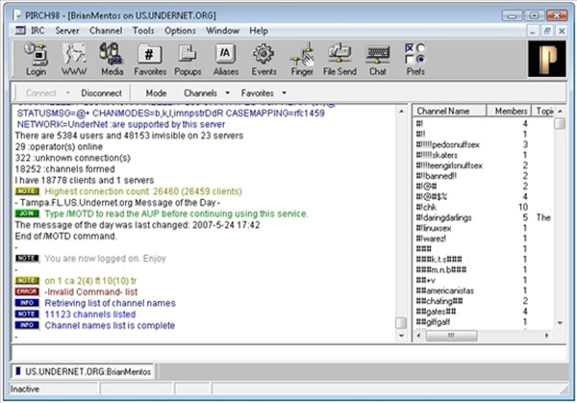Select the ##americanistas channel row
577x403 pixels.
tap(483, 290)
